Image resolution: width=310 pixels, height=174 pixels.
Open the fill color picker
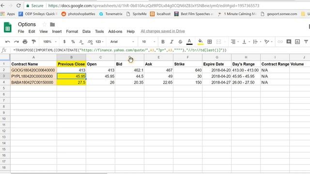pos(200,42)
